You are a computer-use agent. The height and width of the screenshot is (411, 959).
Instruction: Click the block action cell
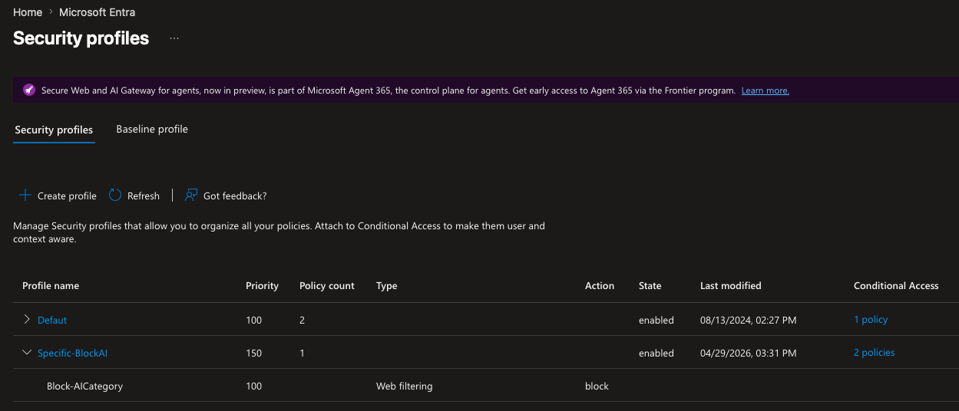pos(597,386)
